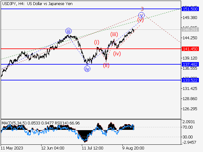Select the red (i) wave label
203x152 pixels.
point(97,42)
